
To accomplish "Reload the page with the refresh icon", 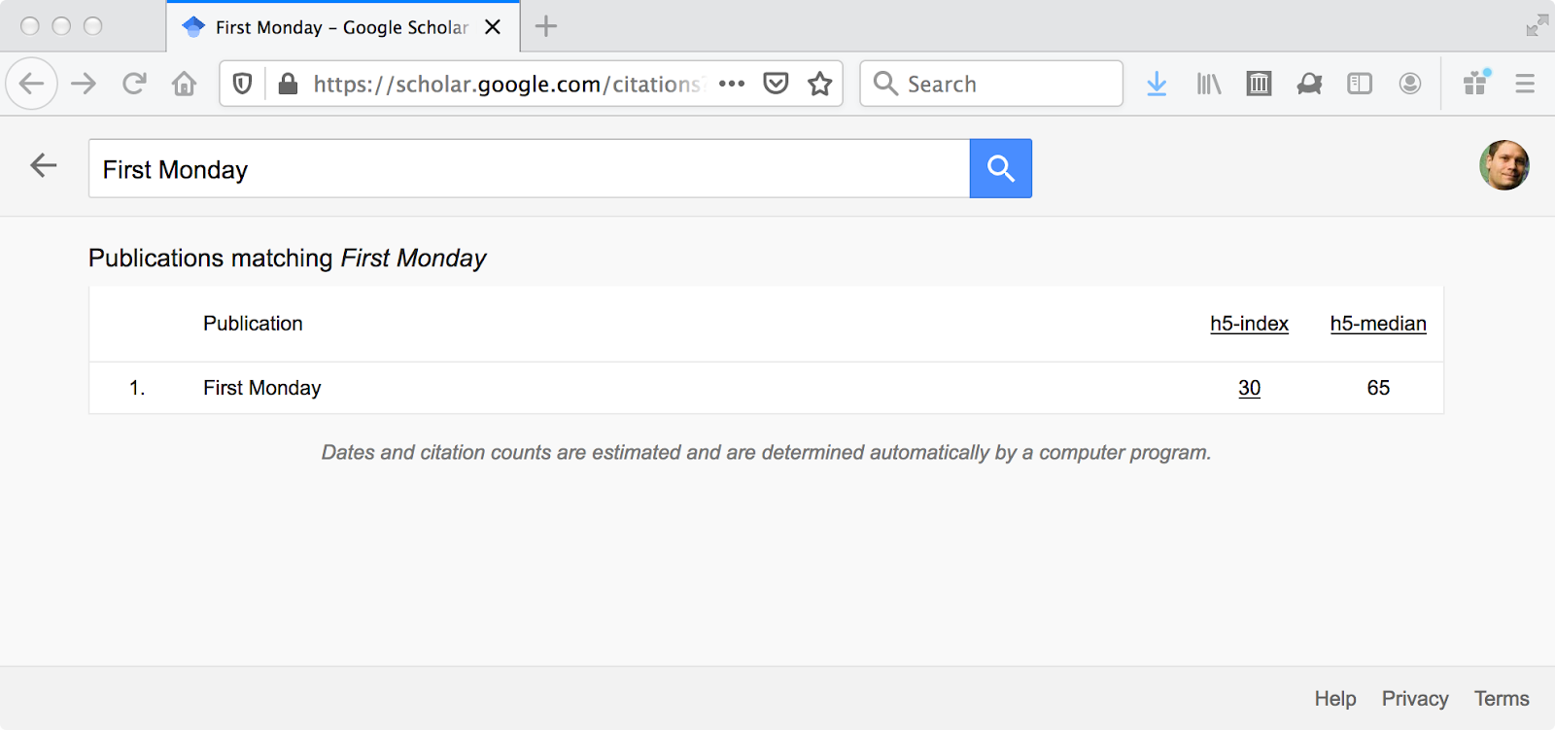I will [x=134, y=84].
